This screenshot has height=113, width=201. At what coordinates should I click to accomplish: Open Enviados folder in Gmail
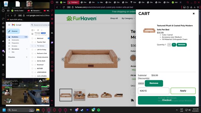tap(14, 46)
